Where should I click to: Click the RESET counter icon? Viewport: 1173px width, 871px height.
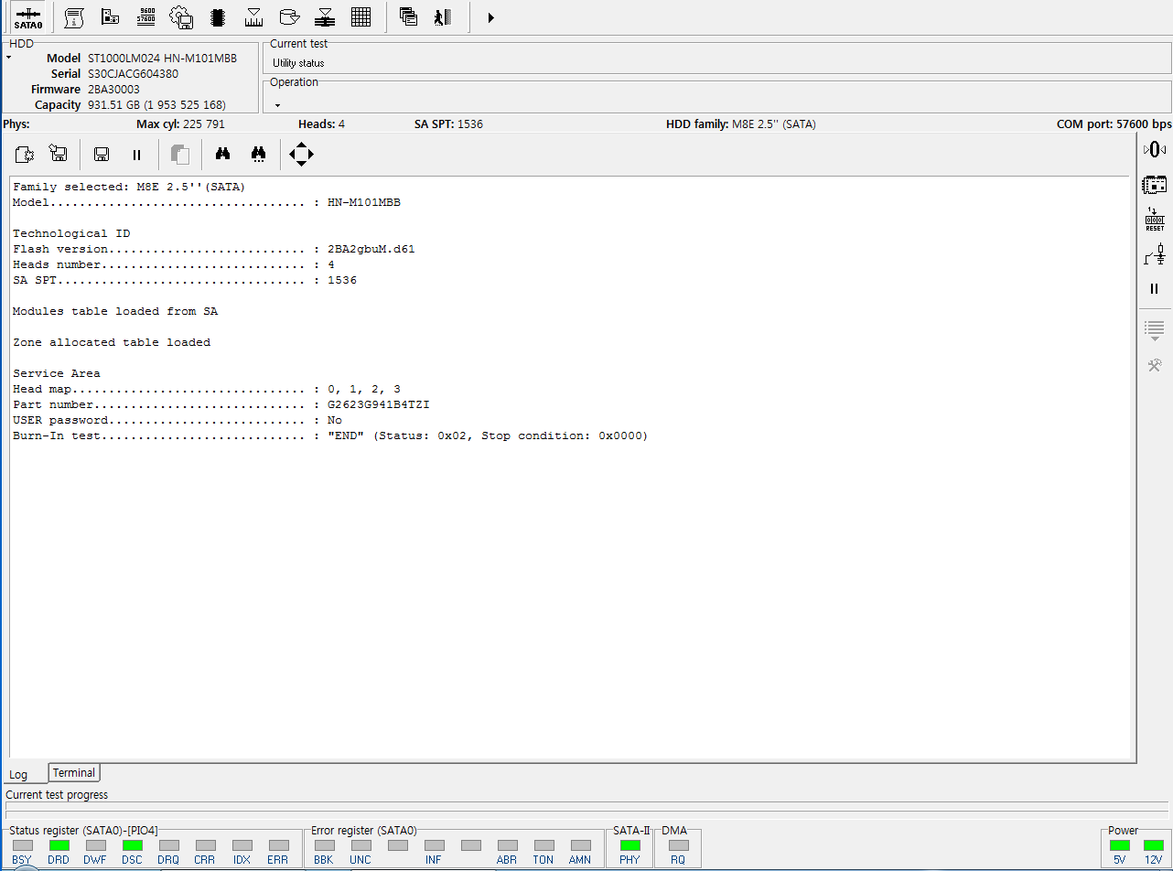coord(1155,220)
